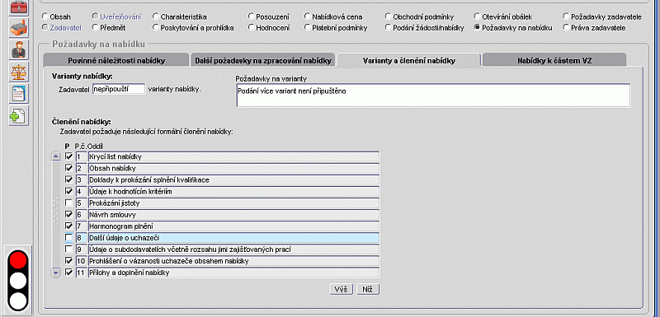Viewport: 660px width, 317px height.
Task: Select the Předmět radio button
Action: pyautogui.click(x=96, y=28)
